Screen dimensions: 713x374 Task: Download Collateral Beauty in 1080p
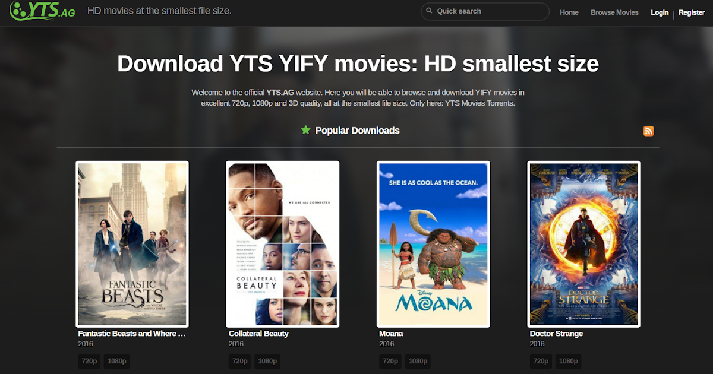tap(267, 361)
